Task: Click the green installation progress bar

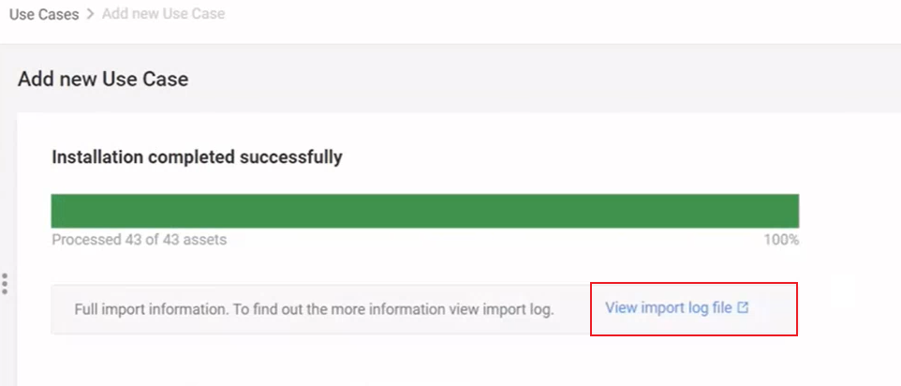Action: pyautogui.click(x=424, y=211)
